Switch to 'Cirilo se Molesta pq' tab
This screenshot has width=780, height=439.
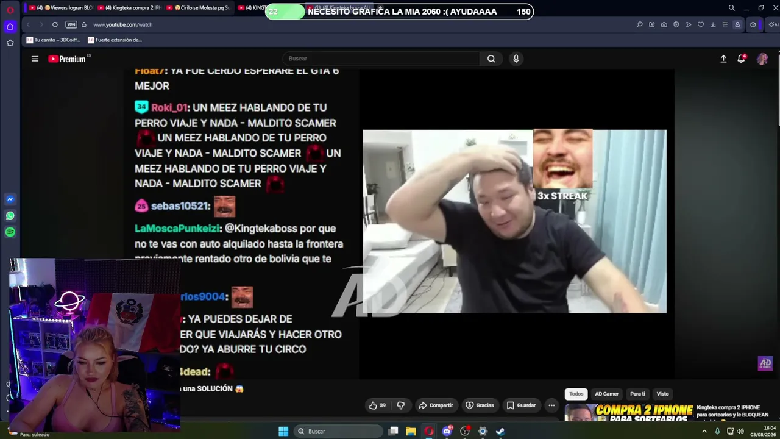click(199, 8)
